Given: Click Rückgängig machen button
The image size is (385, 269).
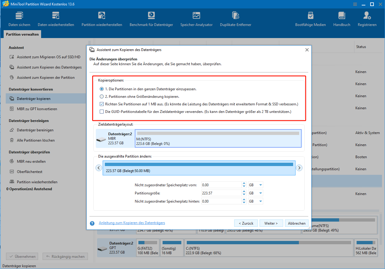Looking at the screenshot, I should point(65,257).
